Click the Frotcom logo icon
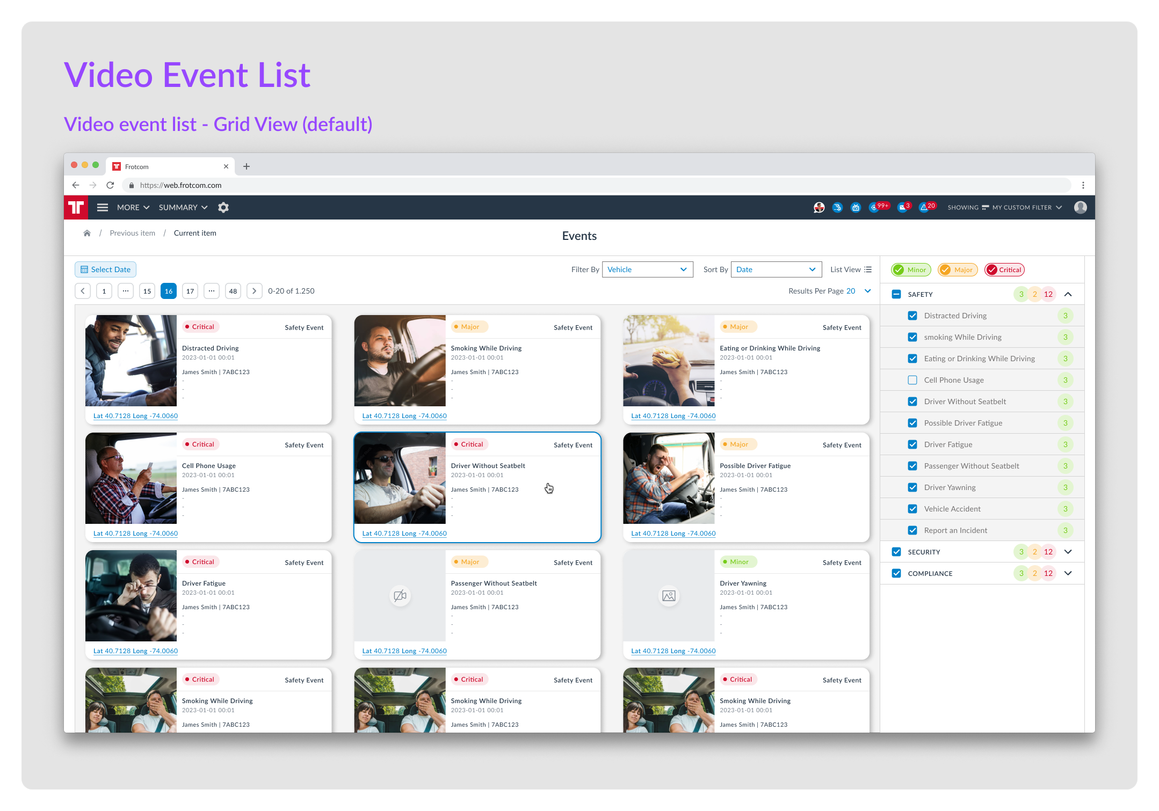 pos(76,208)
